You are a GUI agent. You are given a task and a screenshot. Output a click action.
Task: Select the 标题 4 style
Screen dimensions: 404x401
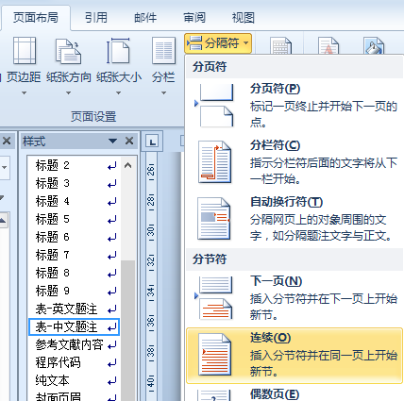74,201
